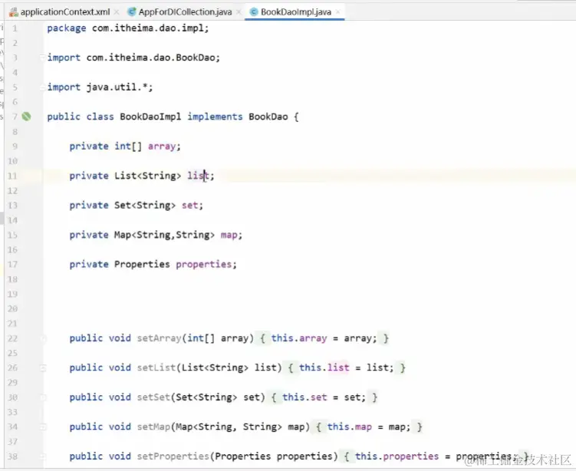
Task: Expand the folded setProperties method at line 38
Action: pyautogui.click(x=43, y=456)
